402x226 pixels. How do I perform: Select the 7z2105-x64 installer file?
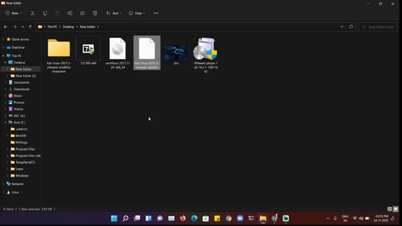(88, 51)
